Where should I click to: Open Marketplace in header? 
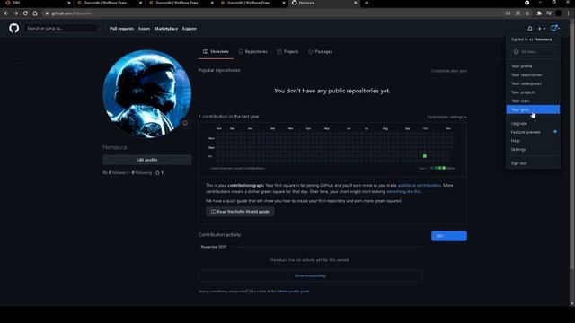[x=165, y=29]
